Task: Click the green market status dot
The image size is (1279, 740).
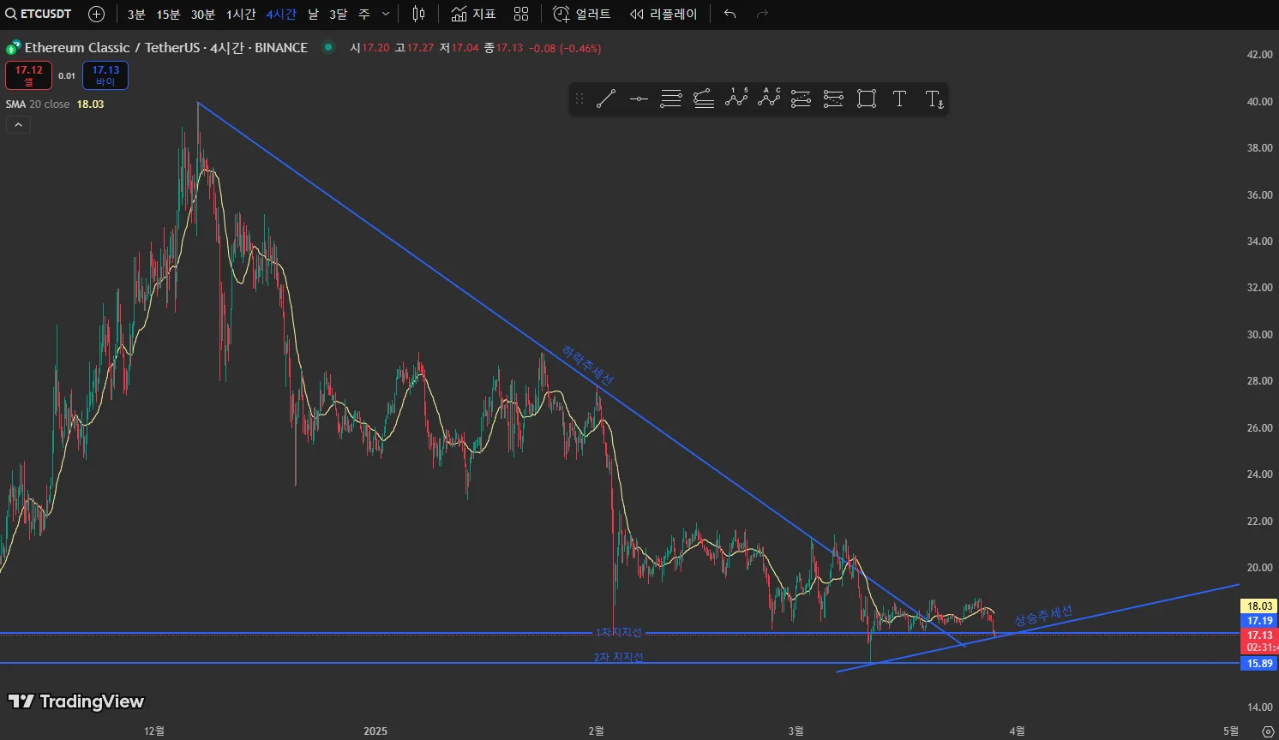Action: click(327, 47)
